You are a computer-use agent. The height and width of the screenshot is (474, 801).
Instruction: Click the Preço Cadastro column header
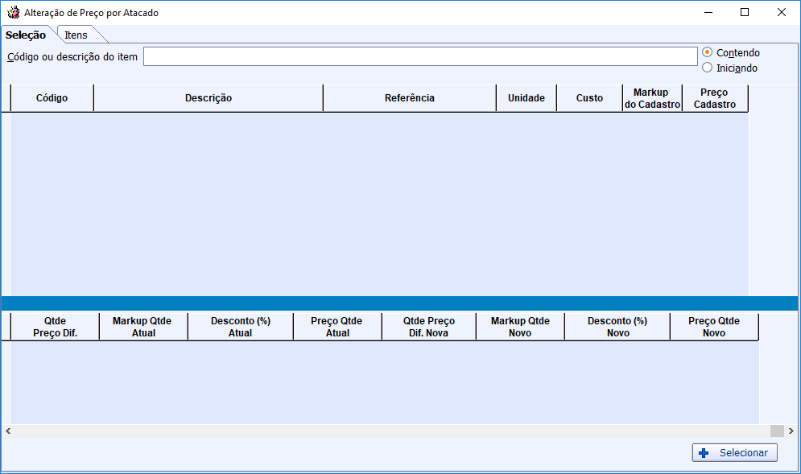point(714,98)
